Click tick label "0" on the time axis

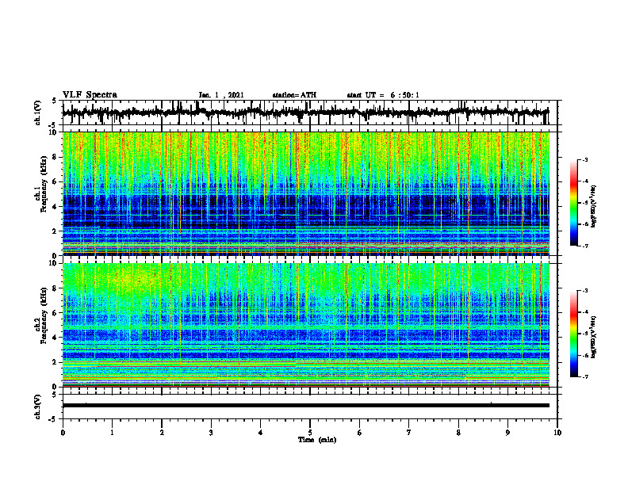(x=63, y=433)
